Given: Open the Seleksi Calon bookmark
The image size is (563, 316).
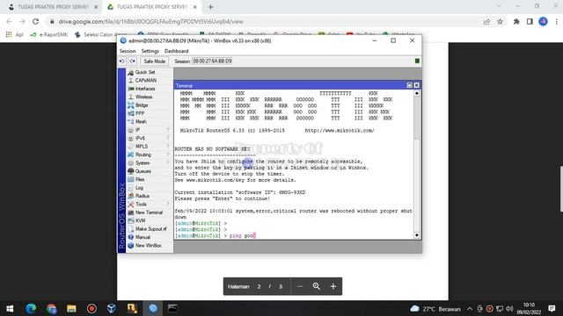Looking at the screenshot, I should [x=101, y=34].
